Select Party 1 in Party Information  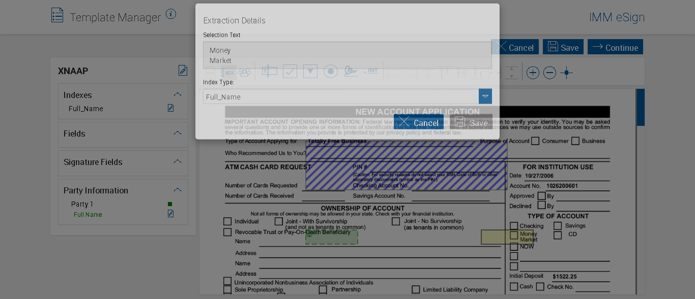[82, 204]
